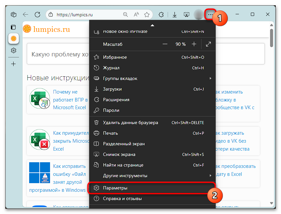Open the Downloads toolbar icon
Screen dimensions: 281x214
[x=174, y=15]
